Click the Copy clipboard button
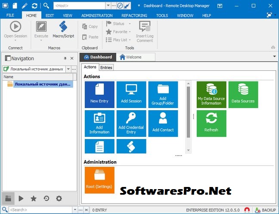 90,27
